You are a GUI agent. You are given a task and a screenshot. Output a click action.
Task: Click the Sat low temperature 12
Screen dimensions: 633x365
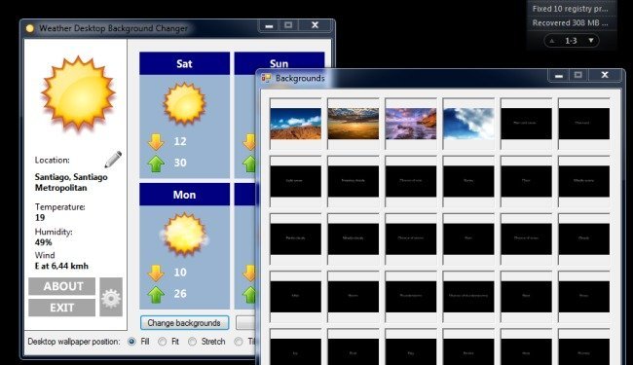coord(180,141)
